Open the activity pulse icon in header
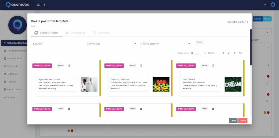 [x=265, y=5]
